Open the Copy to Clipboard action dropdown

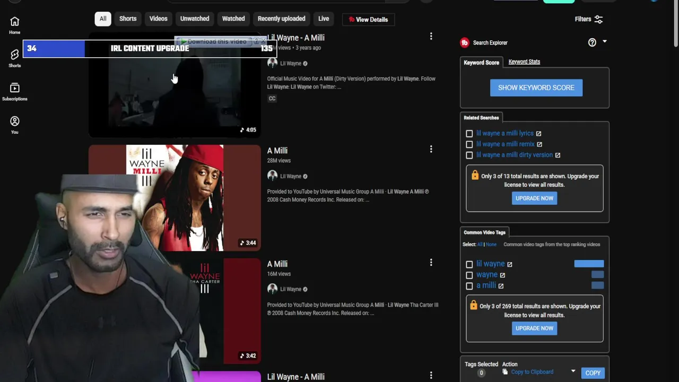[573, 371]
